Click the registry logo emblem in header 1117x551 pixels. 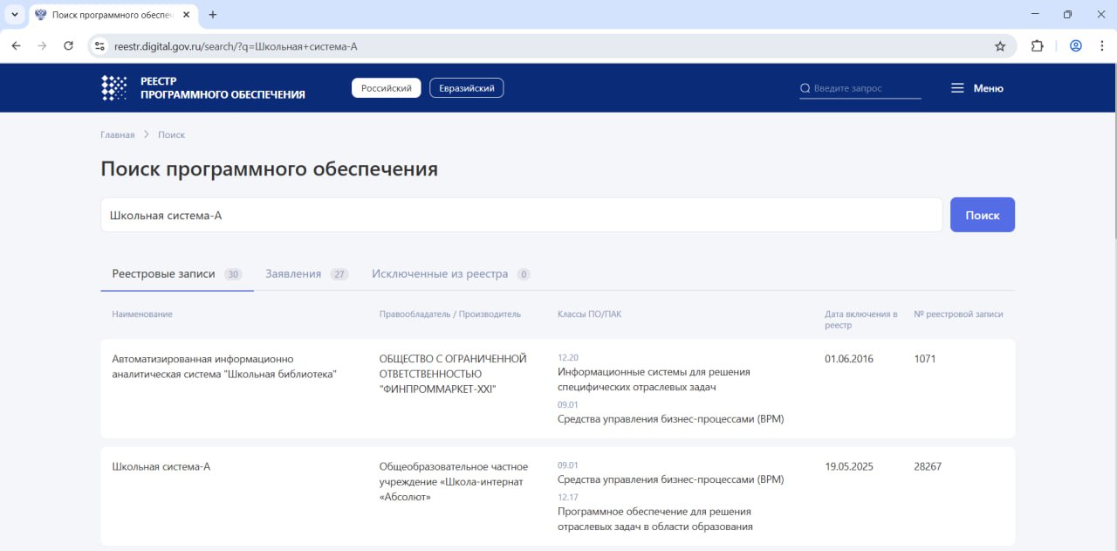coord(114,88)
